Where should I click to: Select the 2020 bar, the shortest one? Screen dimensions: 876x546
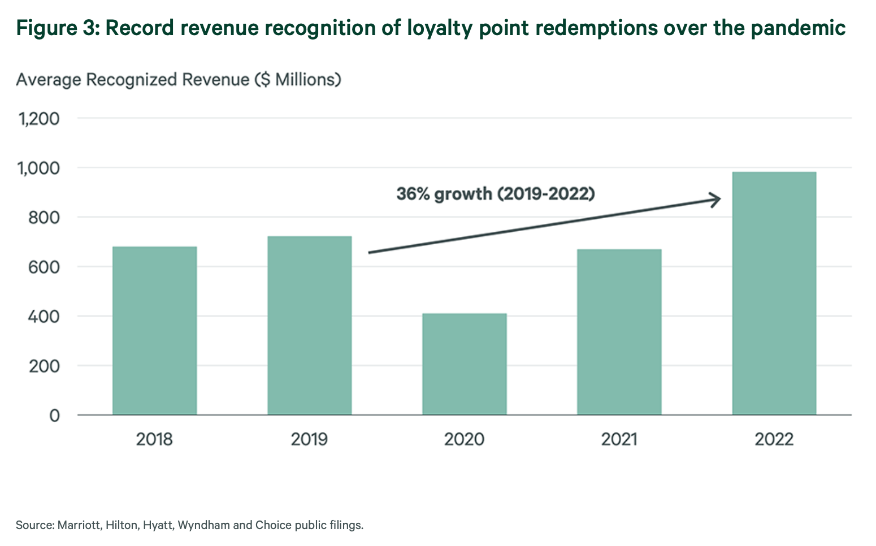[464, 364]
